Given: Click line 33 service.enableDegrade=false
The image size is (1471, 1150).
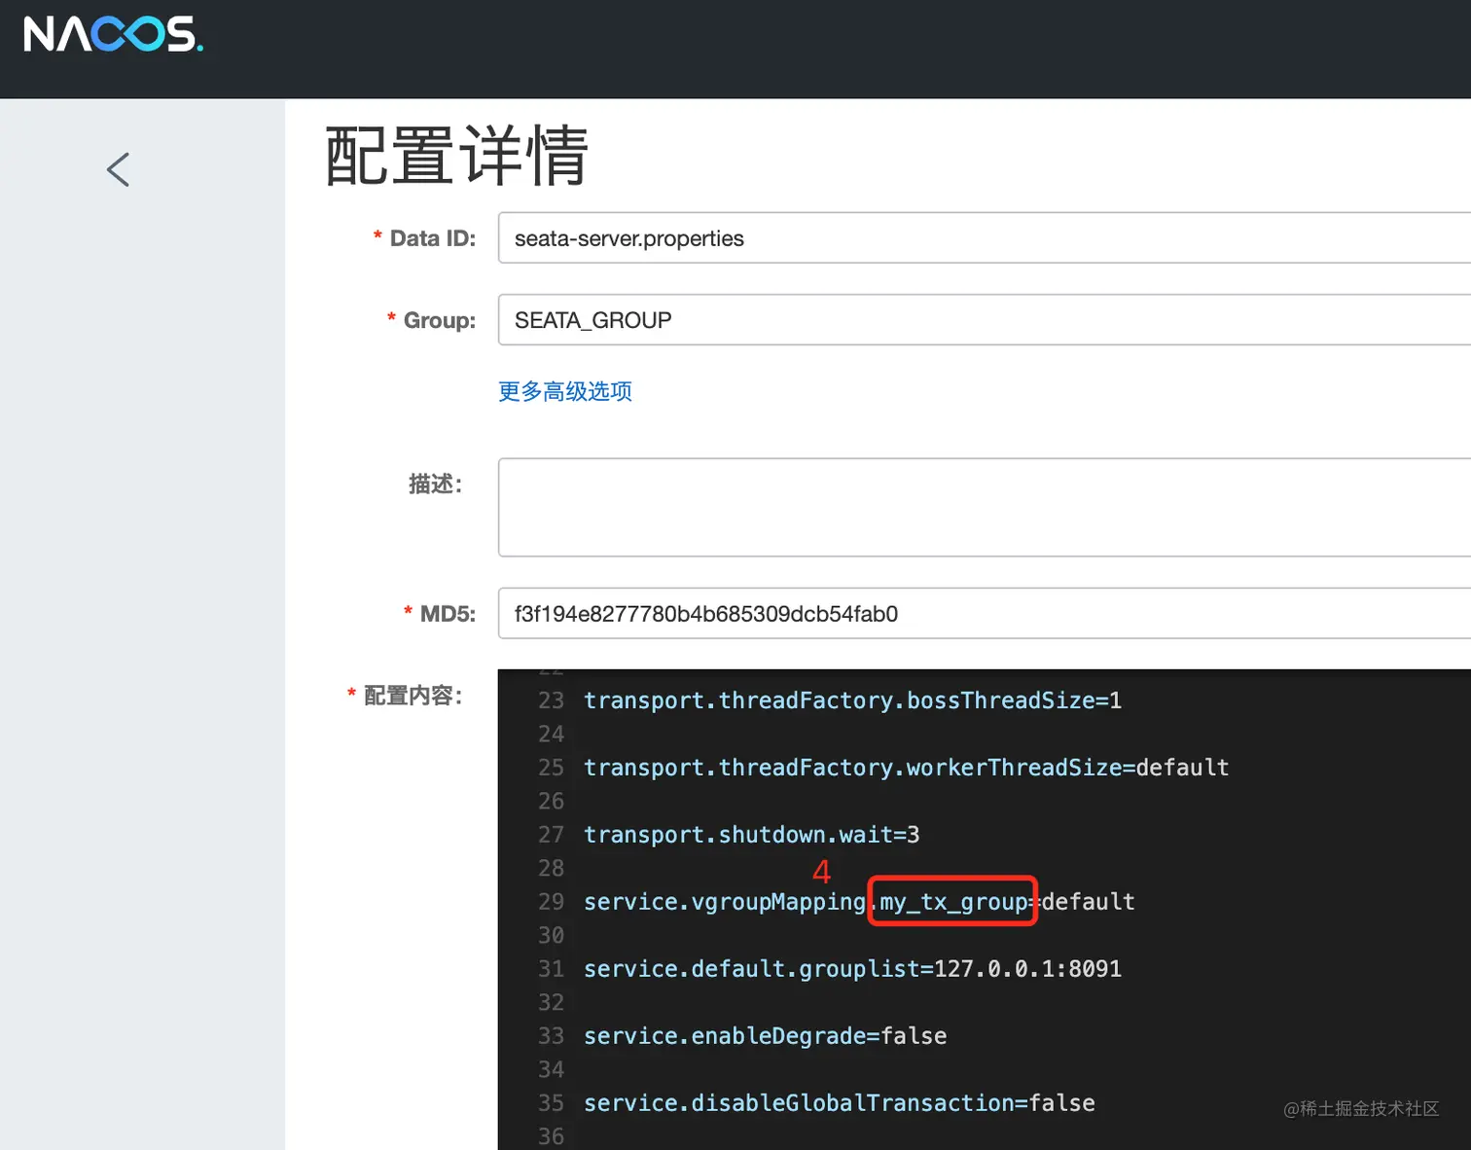Looking at the screenshot, I should (x=765, y=1036).
